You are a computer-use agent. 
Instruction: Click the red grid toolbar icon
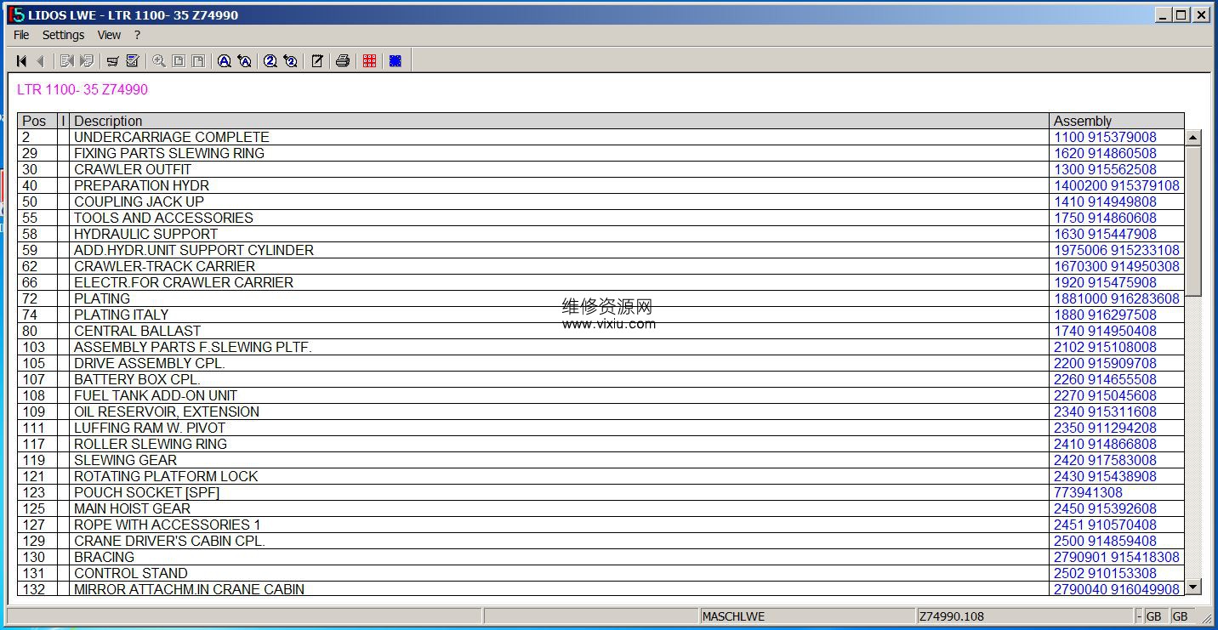click(x=369, y=60)
